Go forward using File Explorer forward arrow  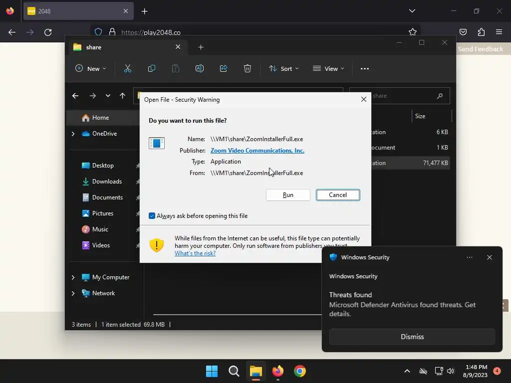click(92, 96)
